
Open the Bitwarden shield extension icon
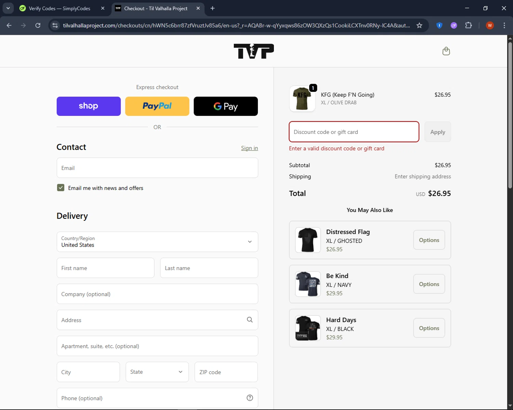pos(439,25)
